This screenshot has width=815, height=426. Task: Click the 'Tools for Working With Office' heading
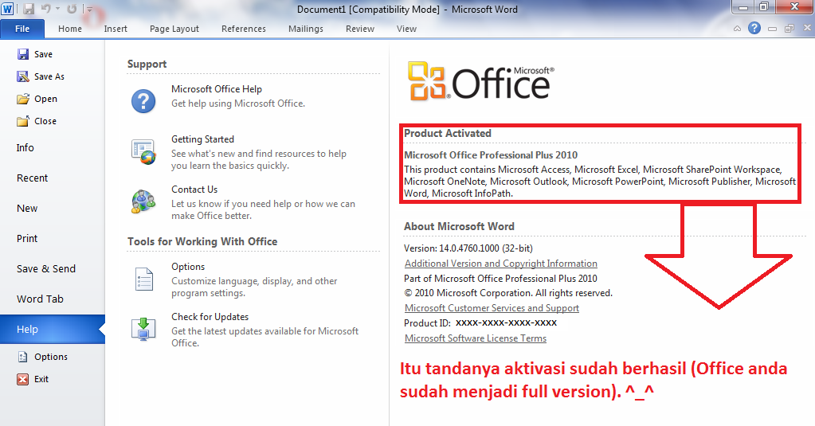[202, 241]
